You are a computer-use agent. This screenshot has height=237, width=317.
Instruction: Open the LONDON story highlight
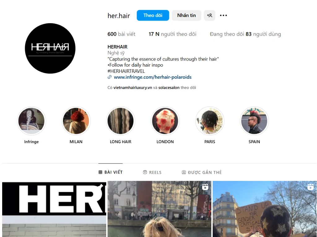tap(165, 121)
